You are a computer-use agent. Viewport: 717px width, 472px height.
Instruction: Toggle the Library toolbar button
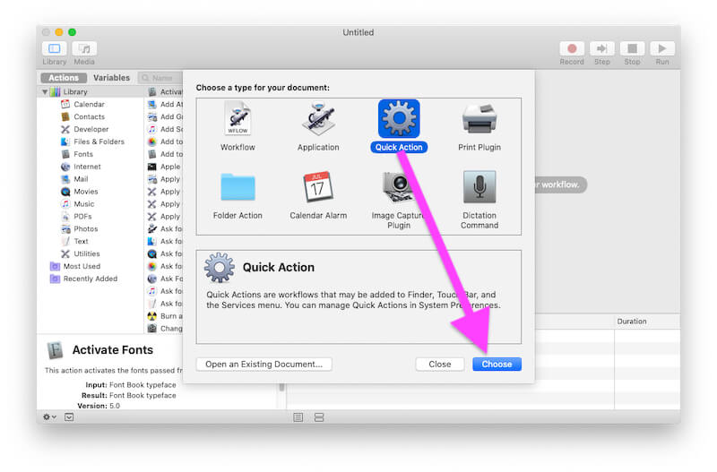pyautogui.click(x=54, y=49)
